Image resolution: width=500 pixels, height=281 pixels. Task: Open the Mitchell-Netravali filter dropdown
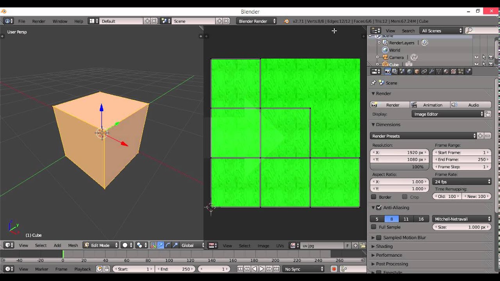(x=462, y=219)
